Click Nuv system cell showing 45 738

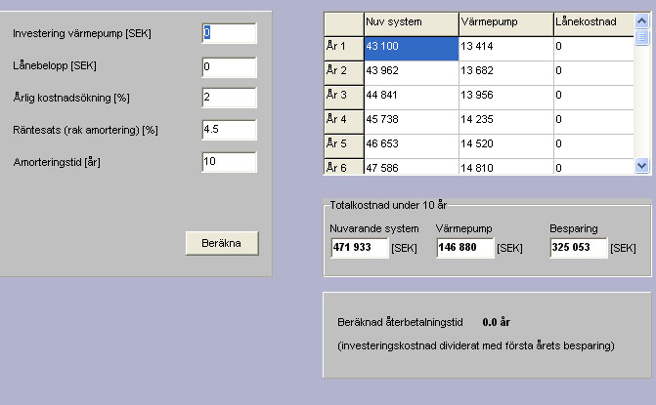[409, 119]
